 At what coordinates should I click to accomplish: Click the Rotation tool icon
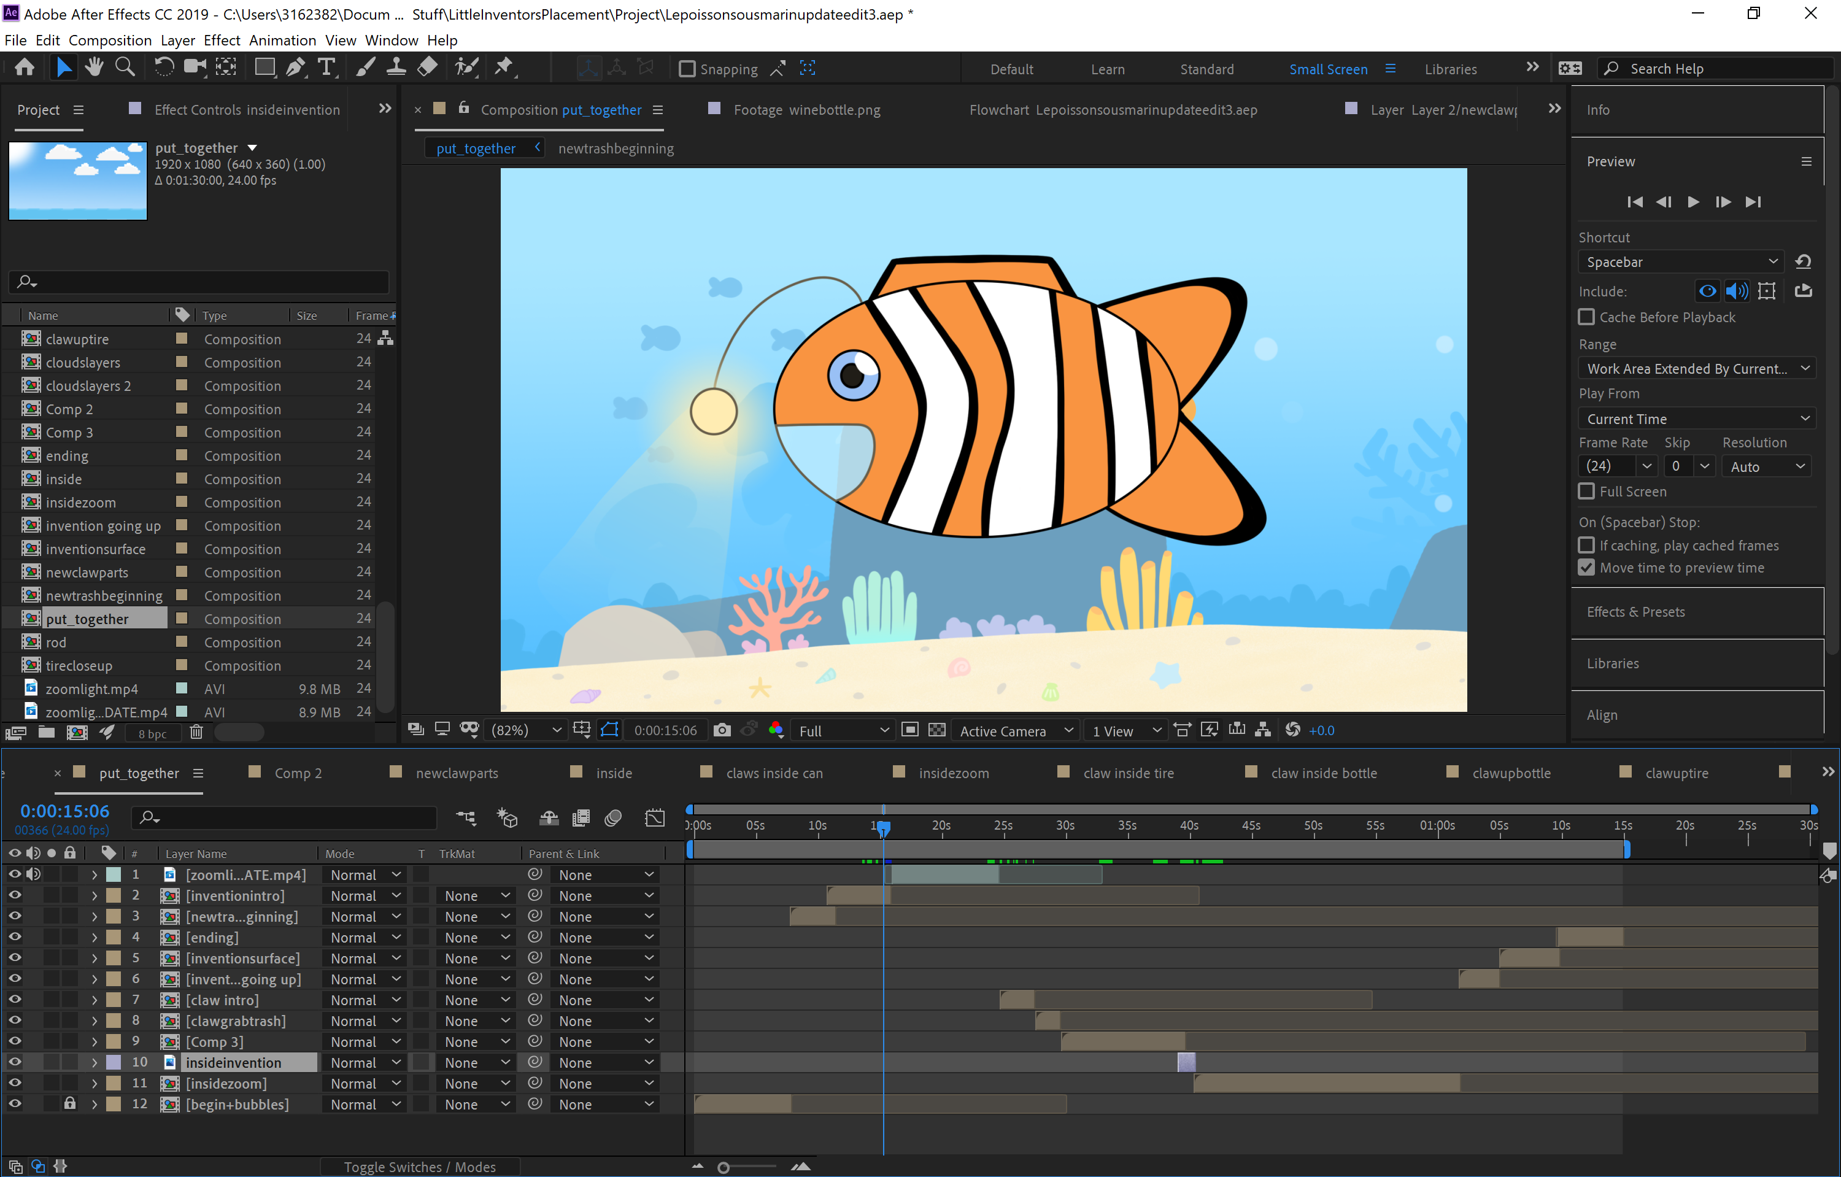pos(163,68)
